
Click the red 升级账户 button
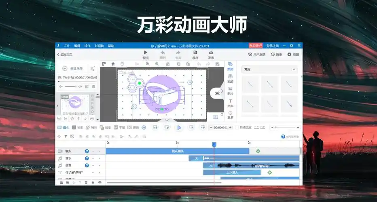[x=255, y=46]
